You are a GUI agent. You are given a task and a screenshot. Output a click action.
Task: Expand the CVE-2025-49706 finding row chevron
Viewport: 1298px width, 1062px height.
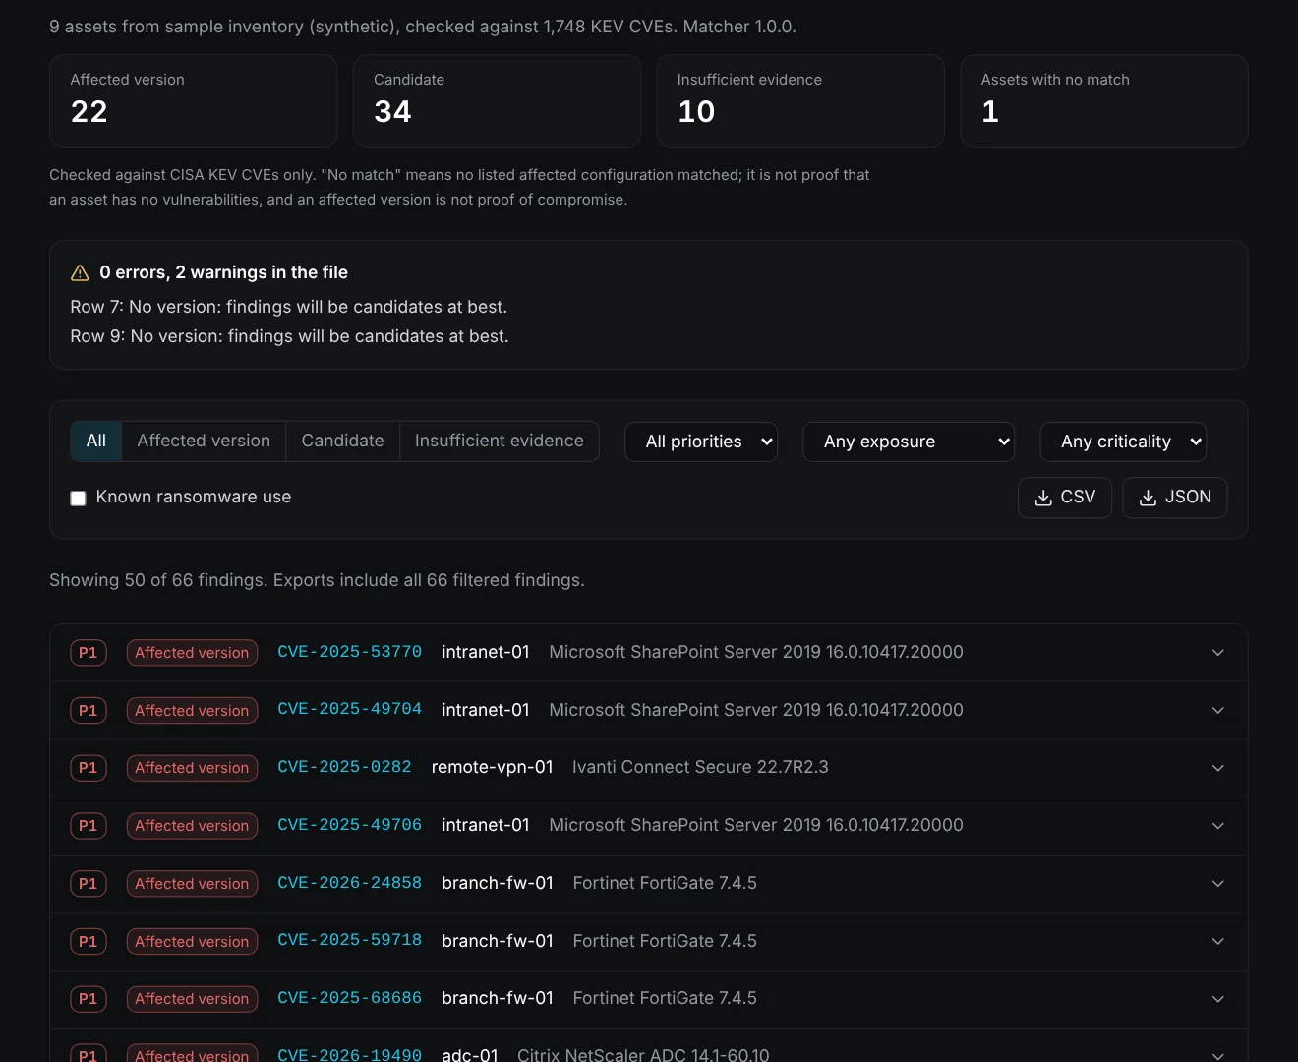coord(1217,826)
